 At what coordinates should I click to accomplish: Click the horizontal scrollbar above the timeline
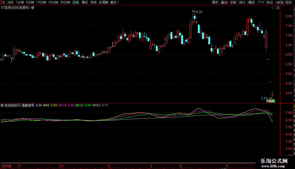pyautogui.click(x=128, y=163)
